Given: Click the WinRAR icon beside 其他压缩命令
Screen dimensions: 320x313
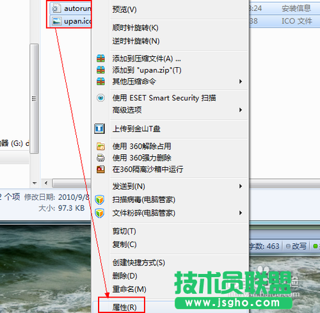Looking at the screenshot, I should click(100, 81).
